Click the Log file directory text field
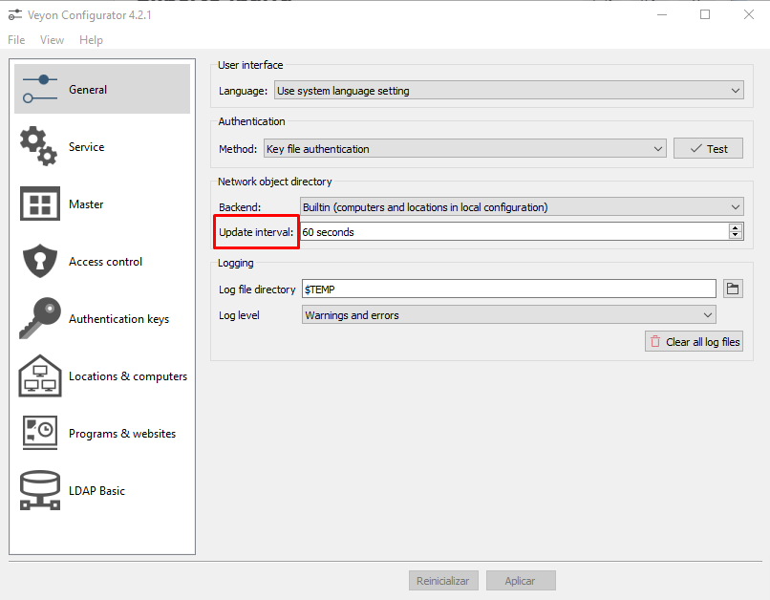 coord(509,289)
